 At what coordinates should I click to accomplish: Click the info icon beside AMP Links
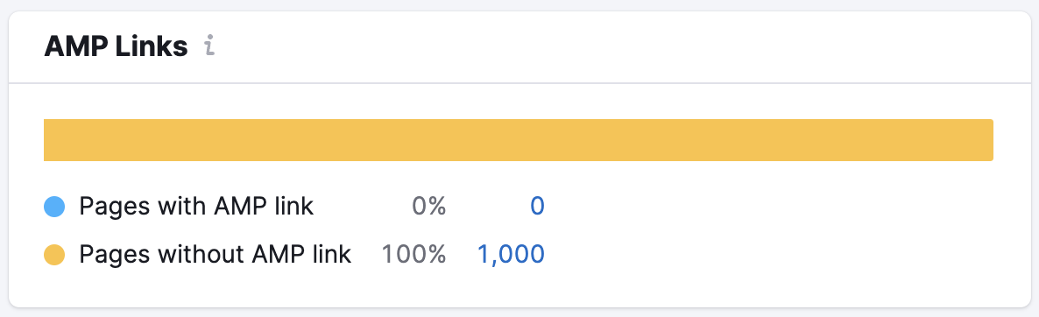209,47
